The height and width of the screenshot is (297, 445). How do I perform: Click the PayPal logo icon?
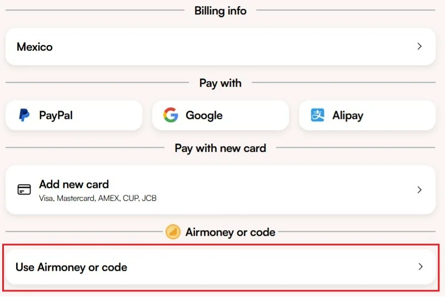(x=24, y=116)
